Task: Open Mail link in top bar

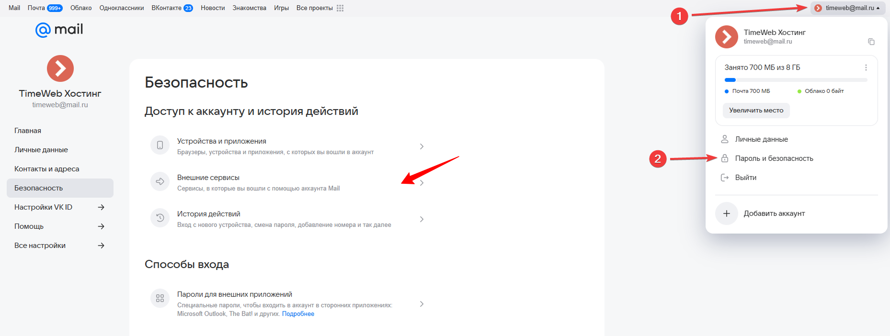Action: pyautogui.click(x=14, y=8)
